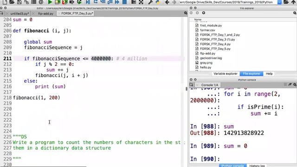The height and width of the screenshot is (167, 297).
Task: Go back with the left arrow
Action: (167, 2)
